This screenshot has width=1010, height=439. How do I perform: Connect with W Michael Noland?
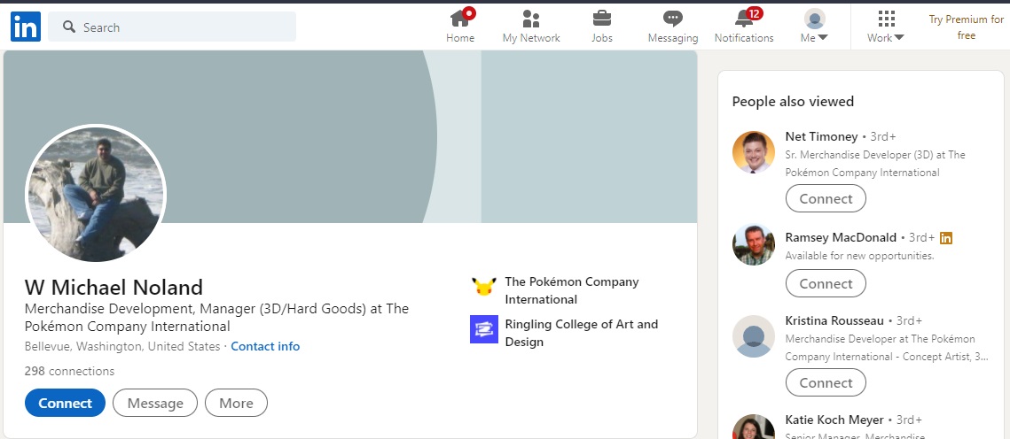click(65, 403)
